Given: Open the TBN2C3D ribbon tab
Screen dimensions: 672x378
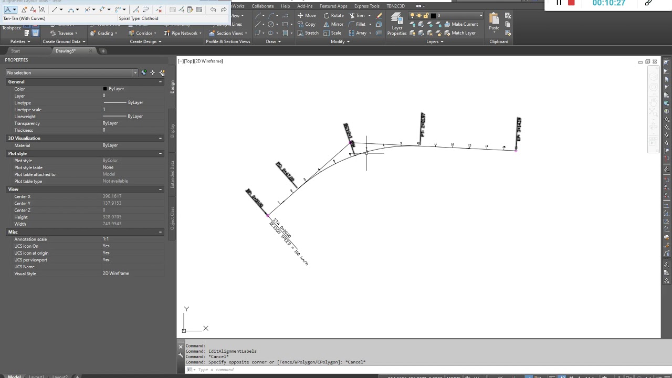Looking at the screenshot, I should tap(395, 6).
